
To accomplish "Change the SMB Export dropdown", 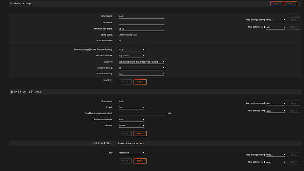I will tap(131, 107).
